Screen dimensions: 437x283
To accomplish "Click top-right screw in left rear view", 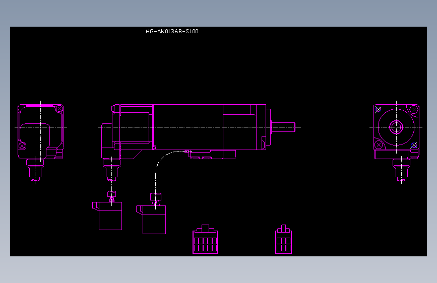I will 59,109.
